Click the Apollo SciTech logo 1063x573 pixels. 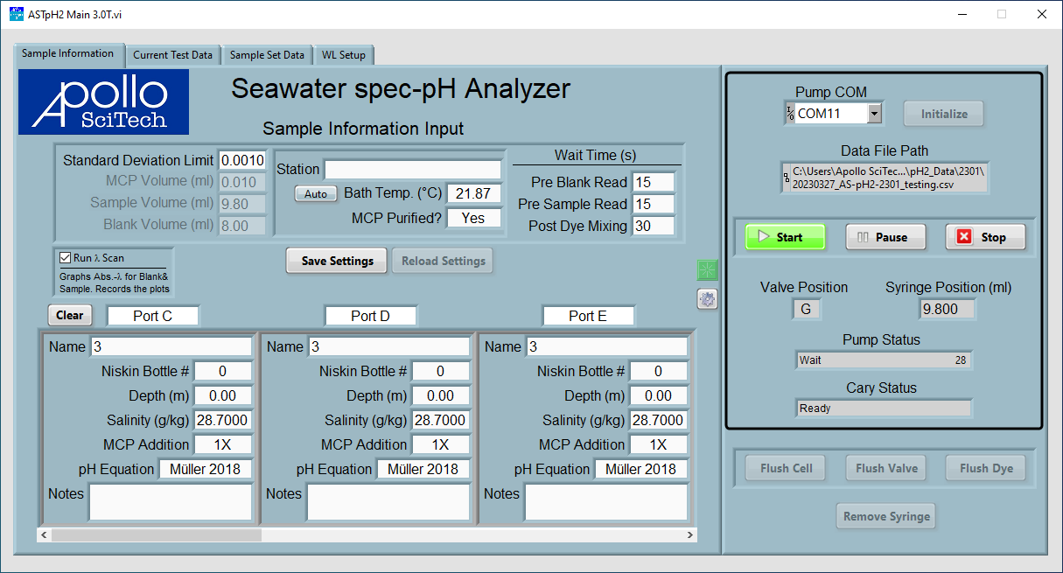coord(103,102)
